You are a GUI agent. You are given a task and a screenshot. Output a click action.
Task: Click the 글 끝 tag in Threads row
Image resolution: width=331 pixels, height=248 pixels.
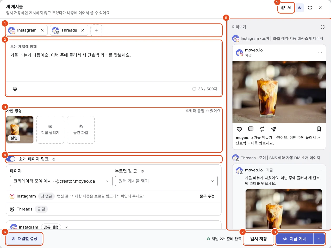coord(41,209)
